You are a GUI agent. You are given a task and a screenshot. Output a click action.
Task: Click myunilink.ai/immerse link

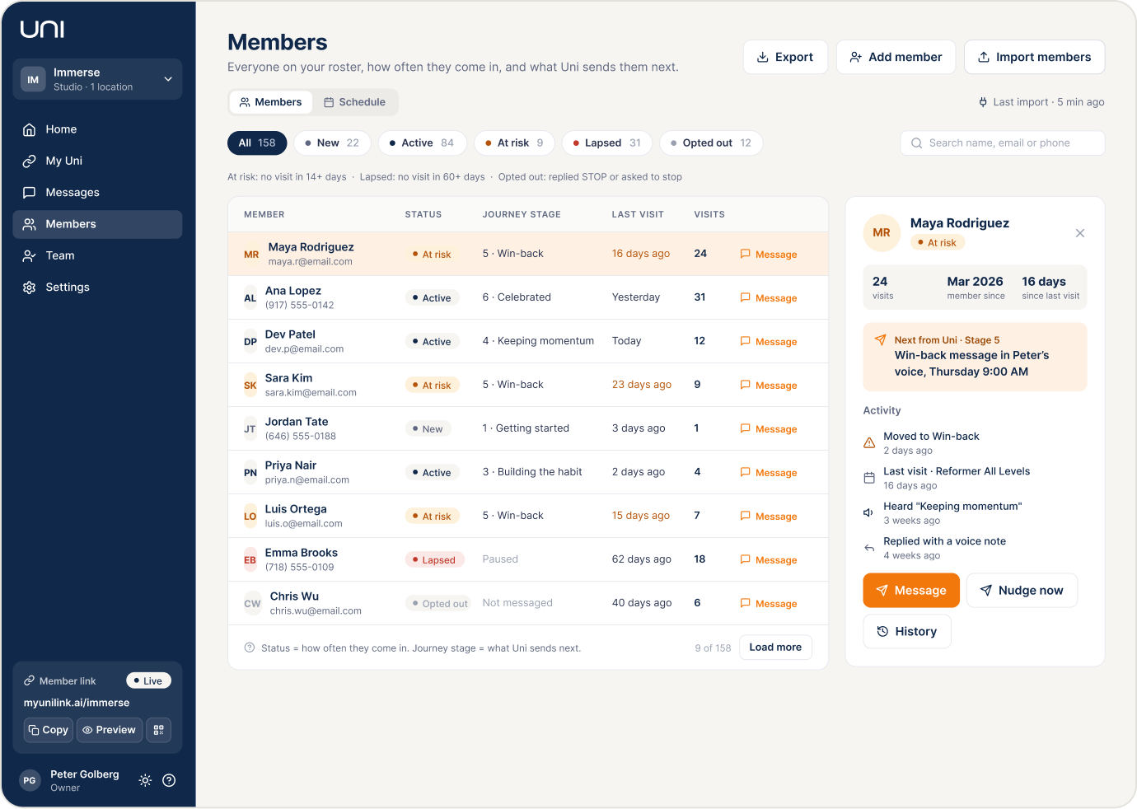(77, 703)
